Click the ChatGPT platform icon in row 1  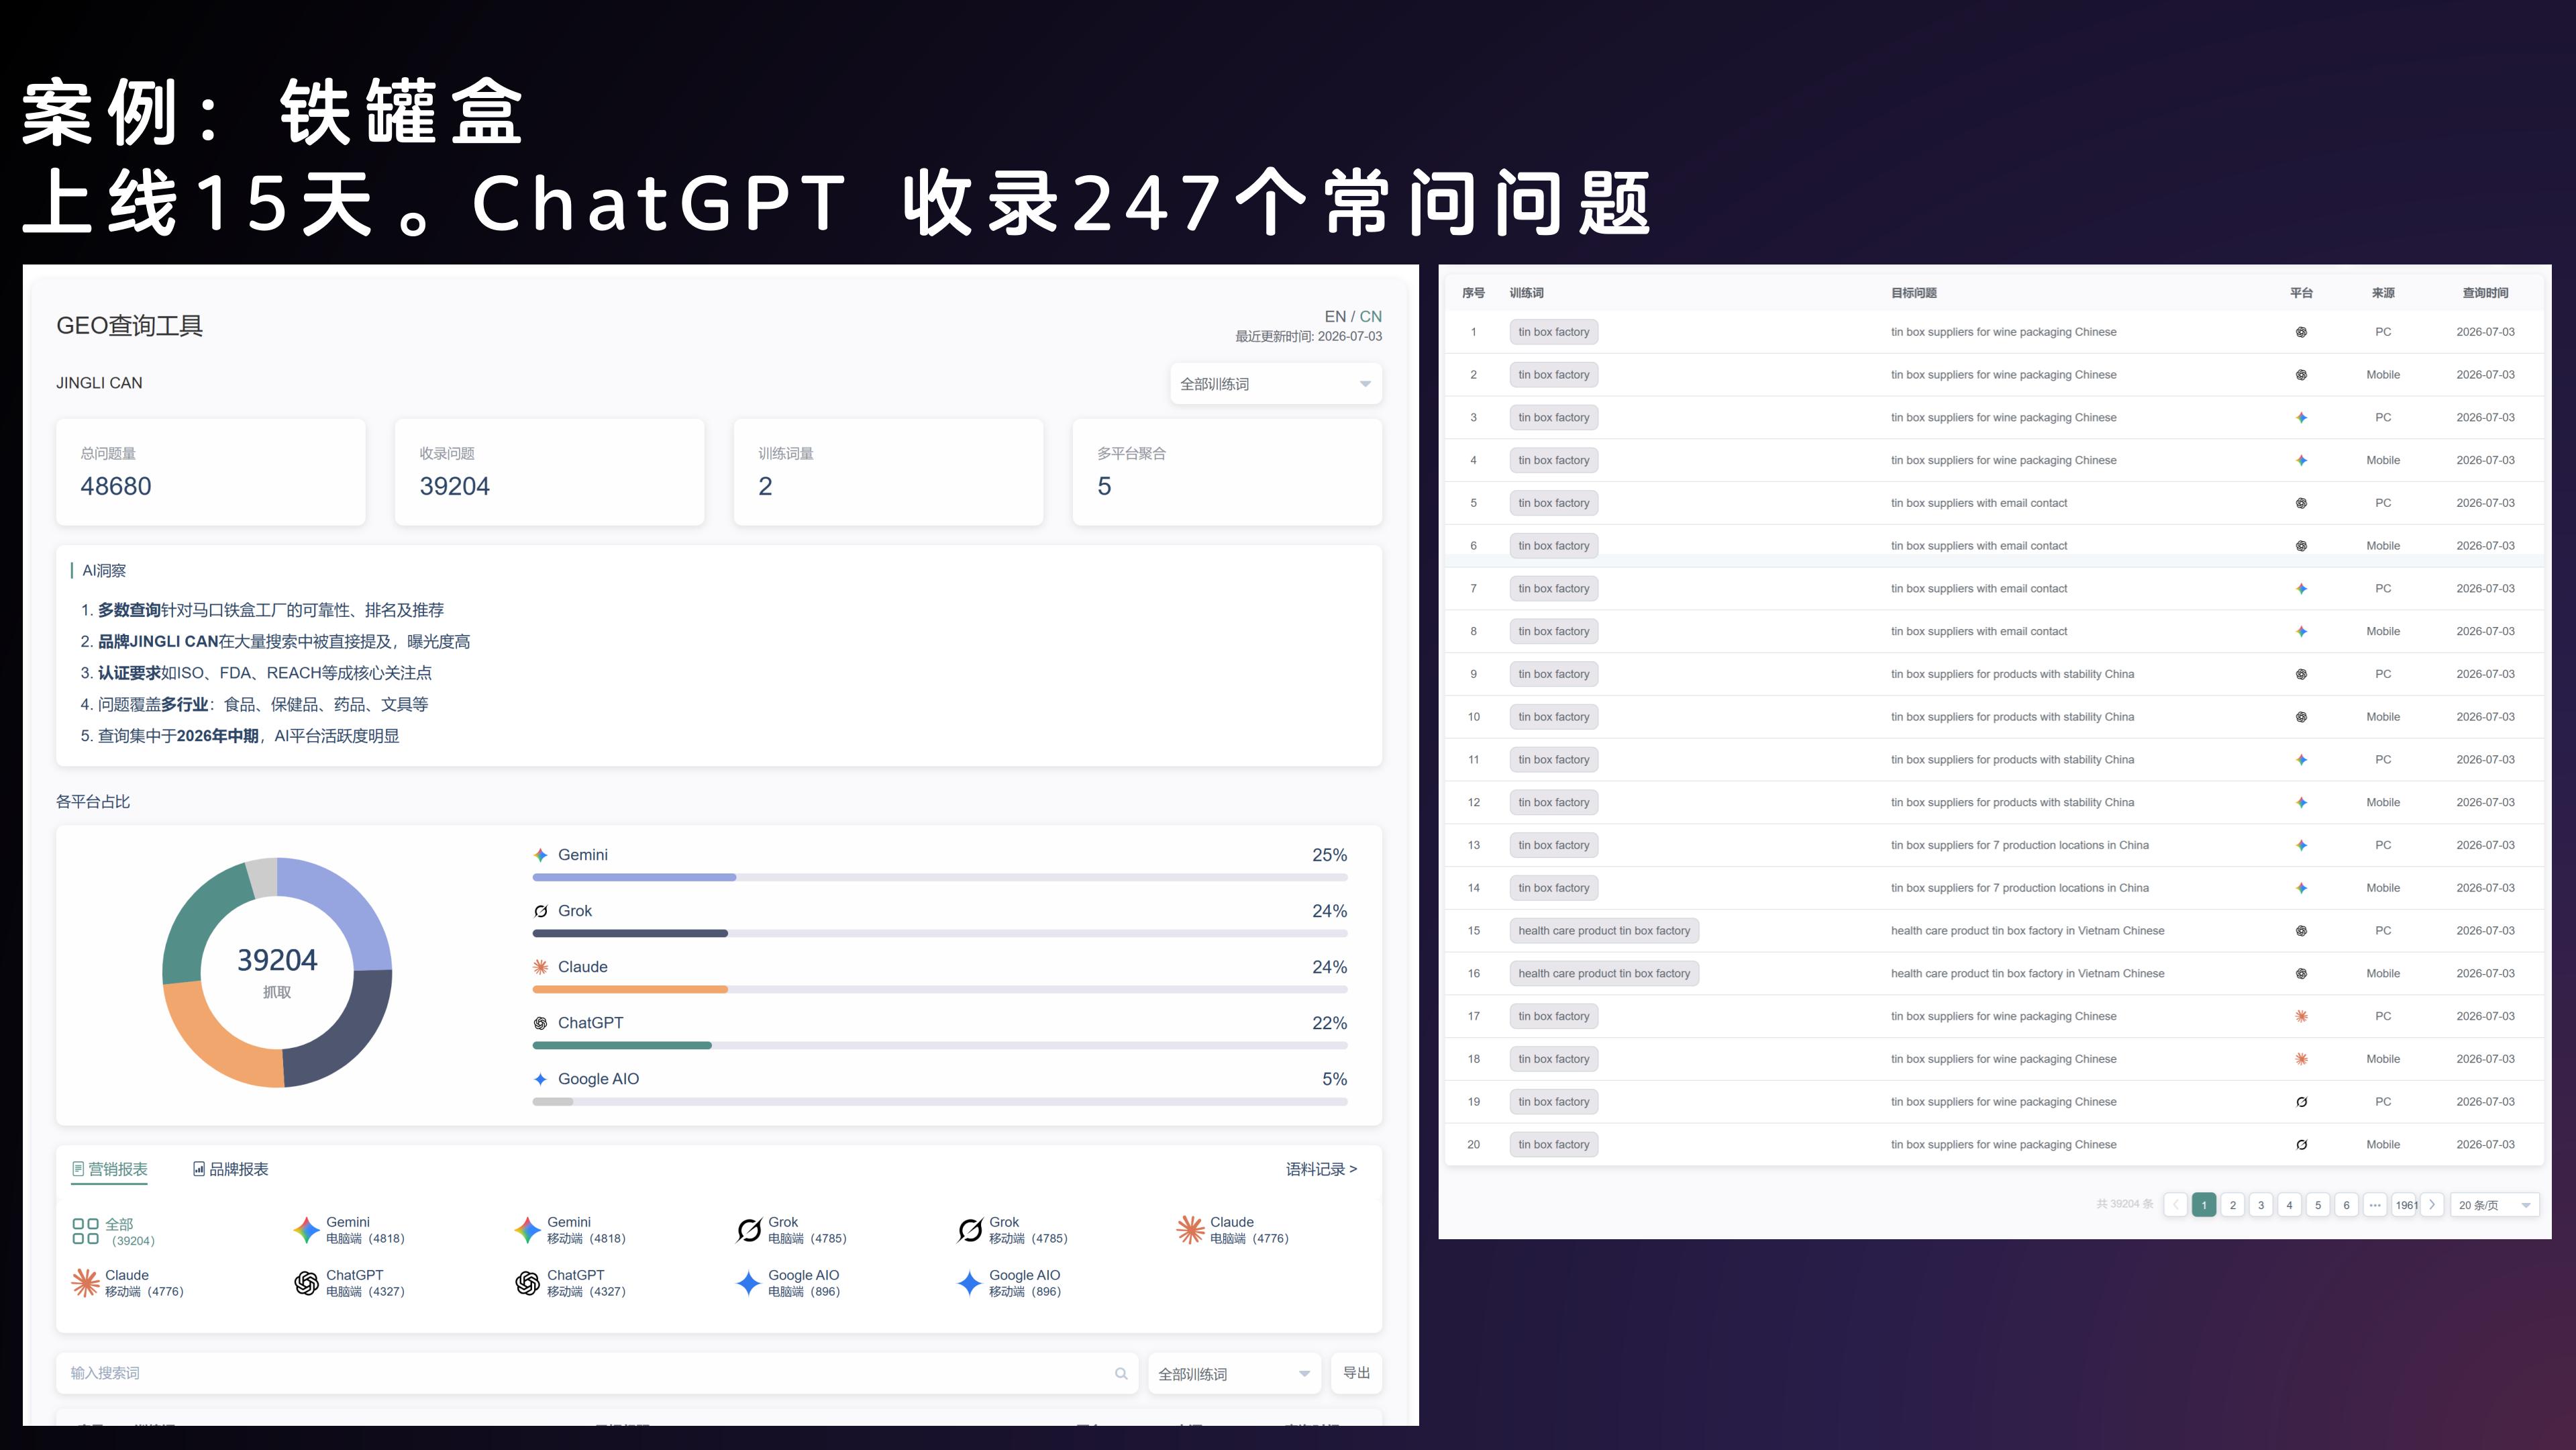2301,332
